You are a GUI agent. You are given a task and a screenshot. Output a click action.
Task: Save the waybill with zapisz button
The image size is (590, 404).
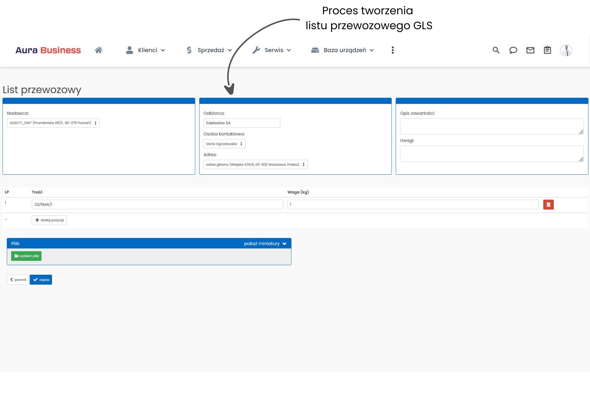coord(41,279)
